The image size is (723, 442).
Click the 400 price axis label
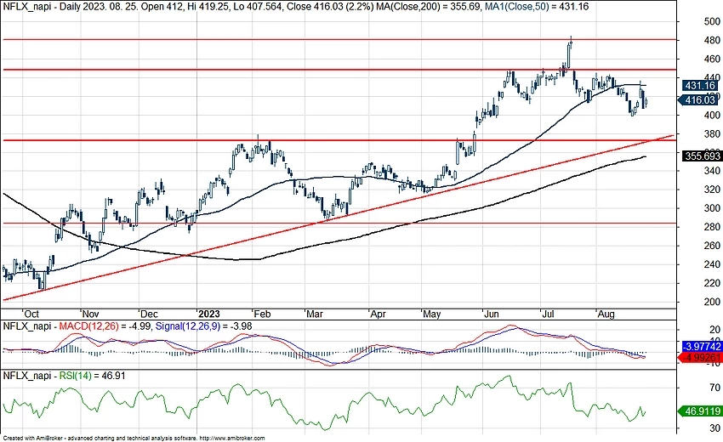(x=712, y=116)
